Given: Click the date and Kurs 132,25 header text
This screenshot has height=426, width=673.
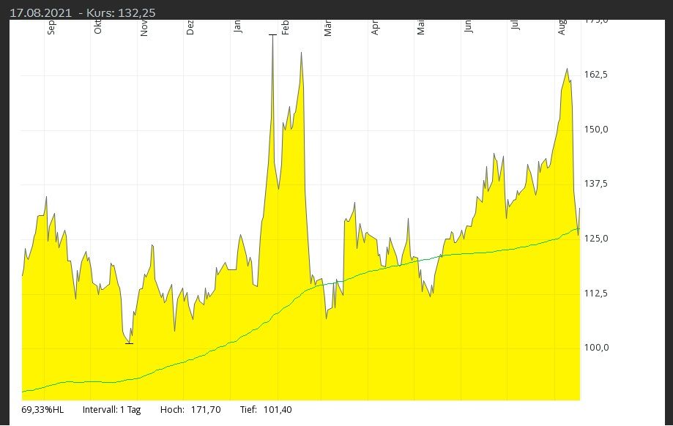Looking at the screenshot, I should tap(82, 12).
